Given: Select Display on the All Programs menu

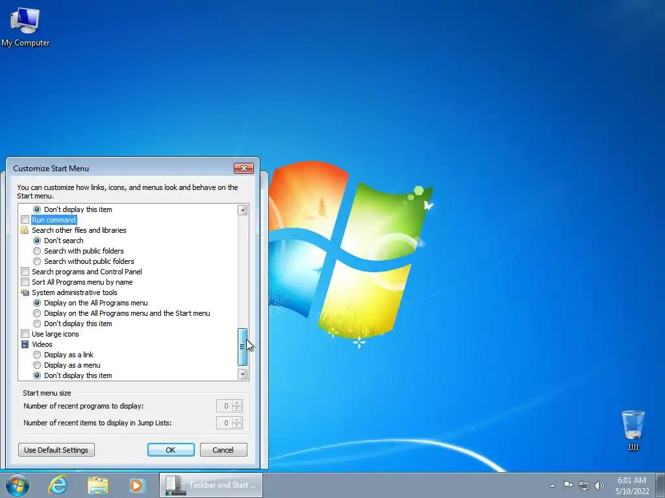Looking at the screenshot, I should click(37, 303).
